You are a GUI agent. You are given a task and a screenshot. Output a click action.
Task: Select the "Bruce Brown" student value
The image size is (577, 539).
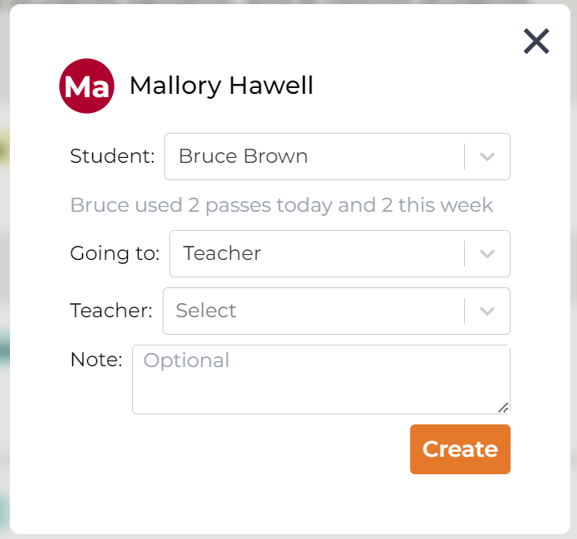(x=243, y=156)
